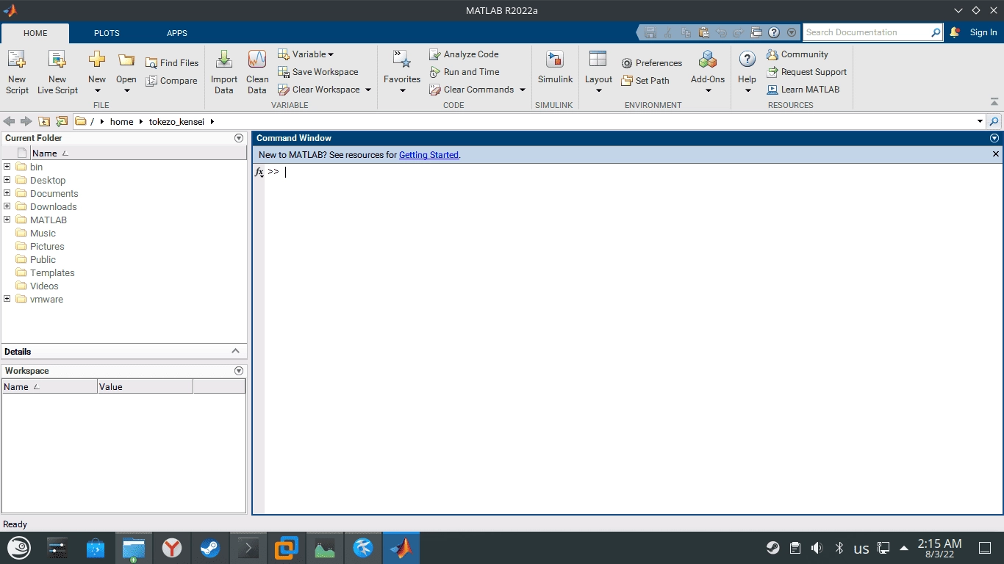Launch Simulink
The height and width of the screenshot is (564, 1004).
(x=555, y=68)
